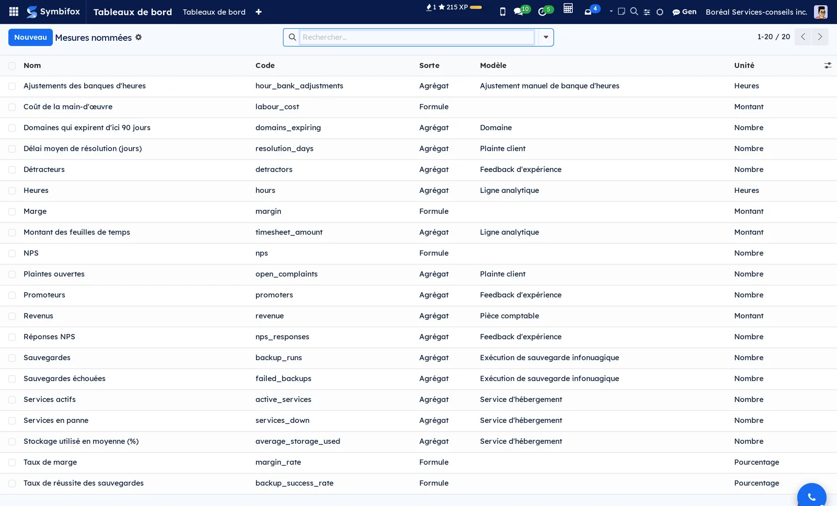Open the Détracteurs record row
The height and width of the screenshot is (506, 837).
pos(418,170)
